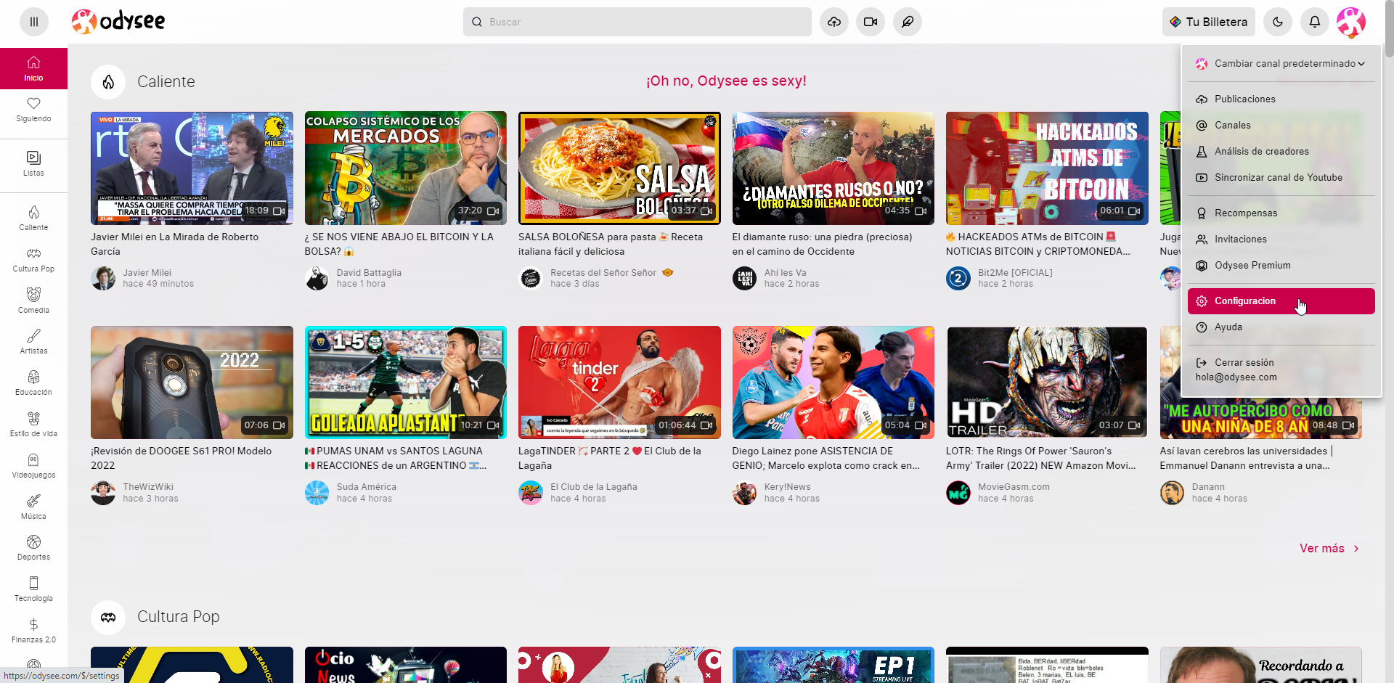1394x683 pixels.
Task: Open Tu Billetera wallet button
Action: point(1208,22)
